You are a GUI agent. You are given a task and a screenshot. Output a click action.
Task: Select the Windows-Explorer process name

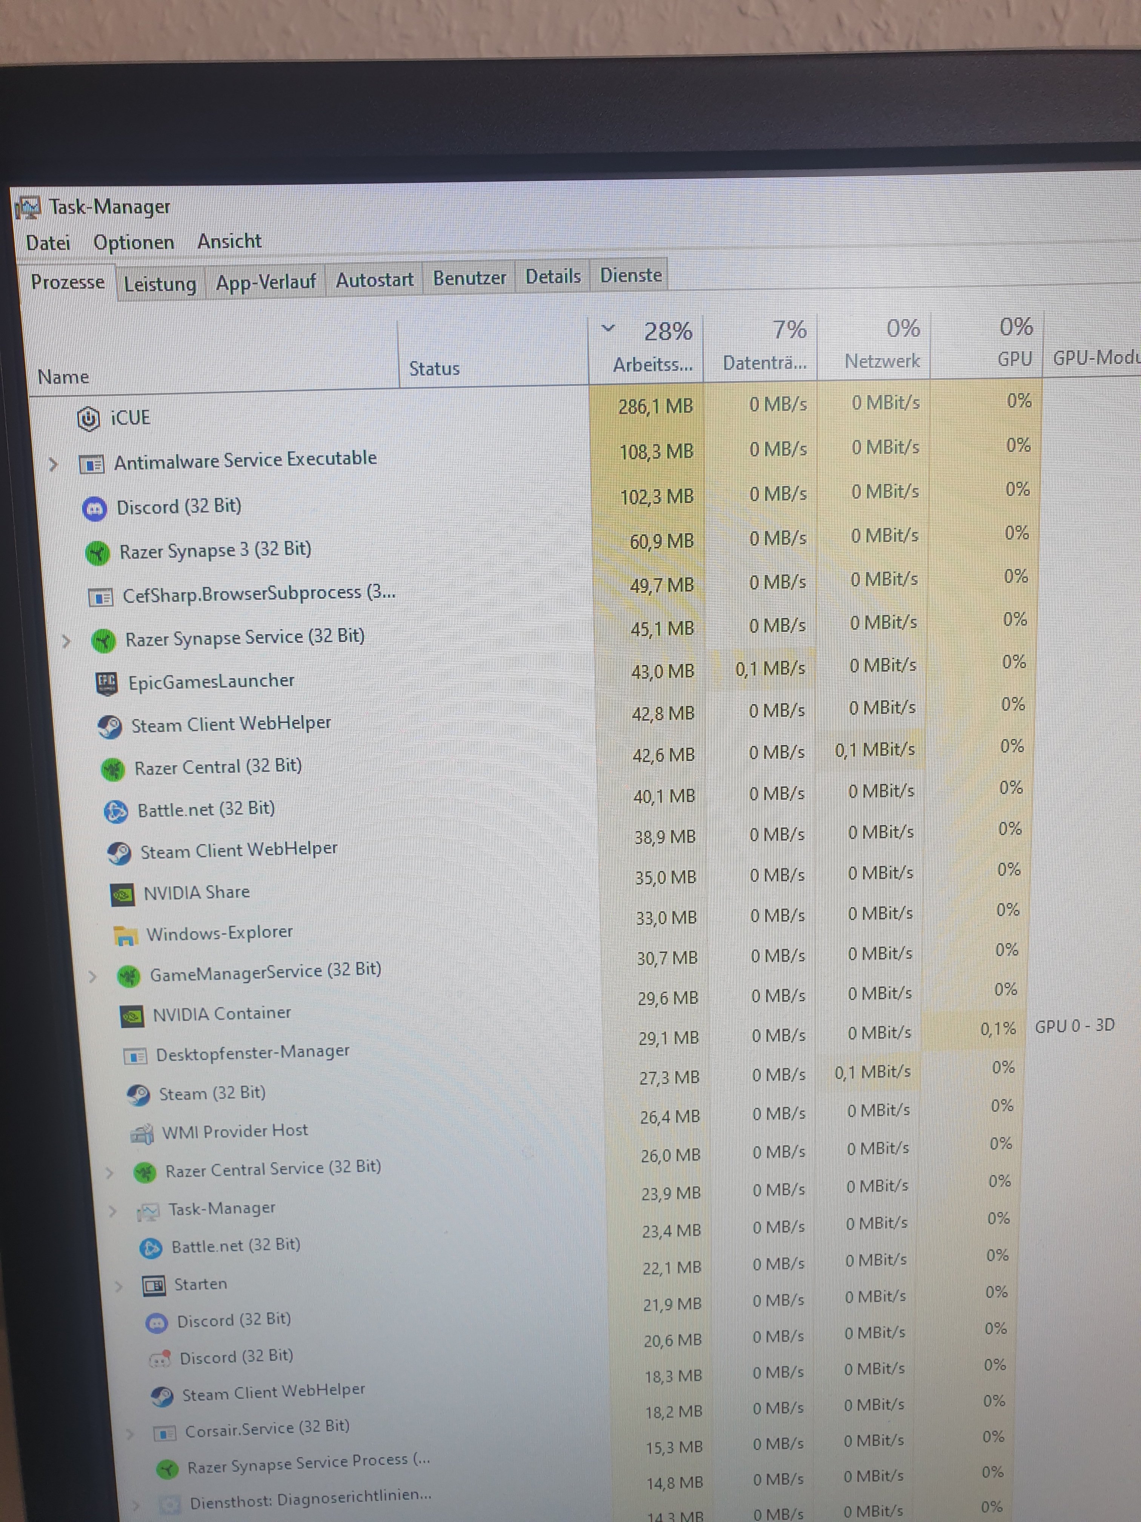(219, 933)
